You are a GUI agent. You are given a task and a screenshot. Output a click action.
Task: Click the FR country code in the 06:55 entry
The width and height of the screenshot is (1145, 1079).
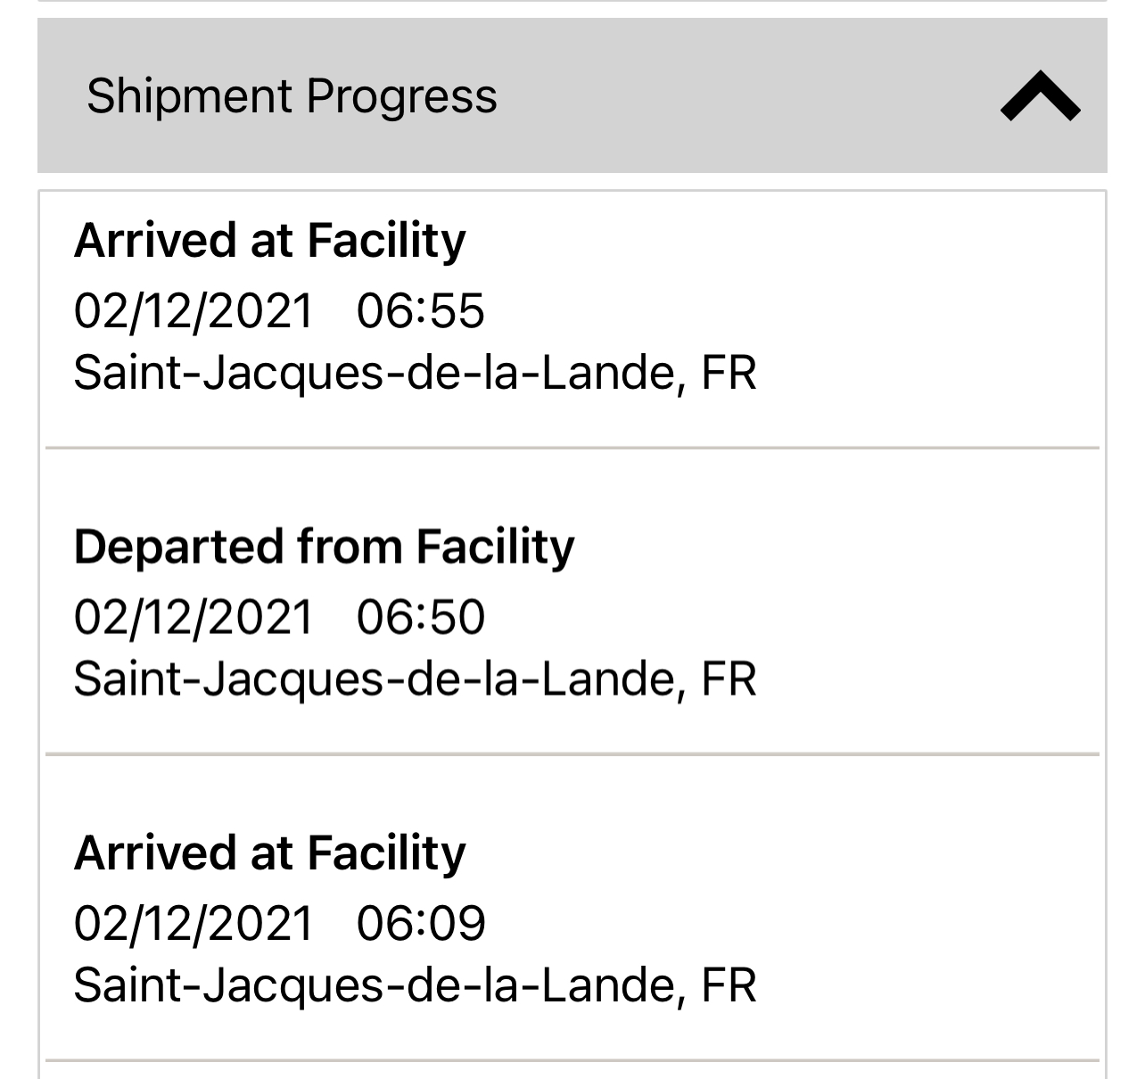click(x=729, y=373)
